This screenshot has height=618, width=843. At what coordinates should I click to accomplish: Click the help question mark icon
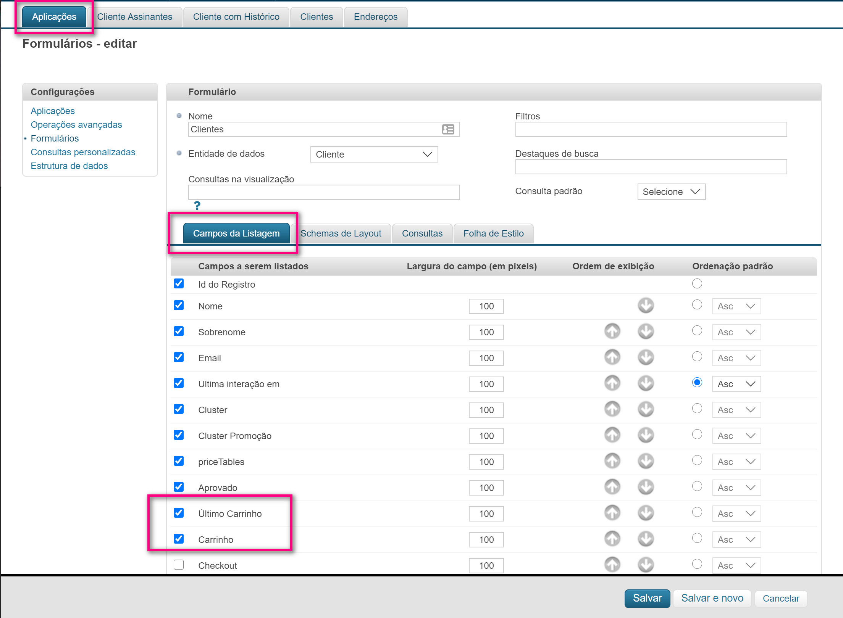[x=197, y=206]
